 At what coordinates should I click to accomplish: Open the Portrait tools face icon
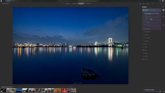click(163, 13)
